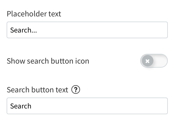The image size is (175, 122).
Task: Place cursor in the placeholder text box
Action: point(87,30)
